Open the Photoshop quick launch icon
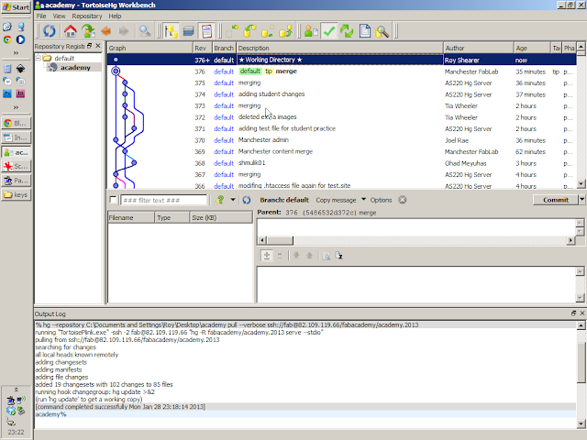The width and height of the screenshot is (587, 440). tap(7, 93)
